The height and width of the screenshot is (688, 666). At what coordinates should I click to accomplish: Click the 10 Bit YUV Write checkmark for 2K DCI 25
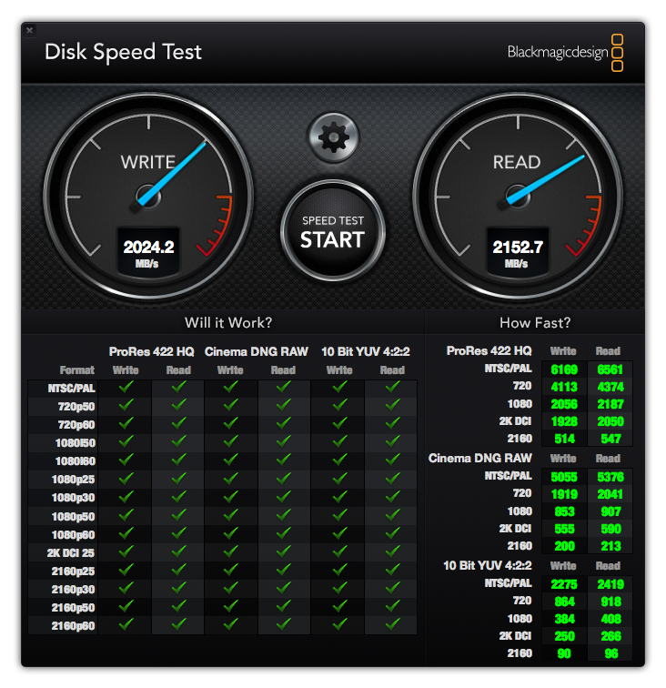pyautogui.click(x=339, y=551)
